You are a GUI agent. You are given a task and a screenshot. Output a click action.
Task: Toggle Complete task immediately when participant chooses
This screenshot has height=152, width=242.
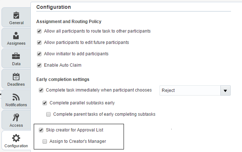click(41, 90)
